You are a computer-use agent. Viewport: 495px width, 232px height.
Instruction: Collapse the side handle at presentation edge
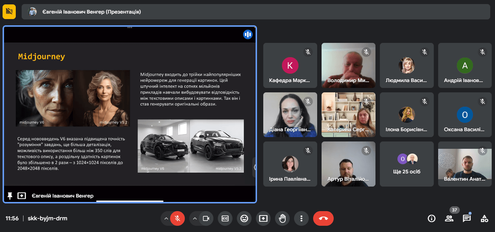pyautogui.click(x=254, y=167)
